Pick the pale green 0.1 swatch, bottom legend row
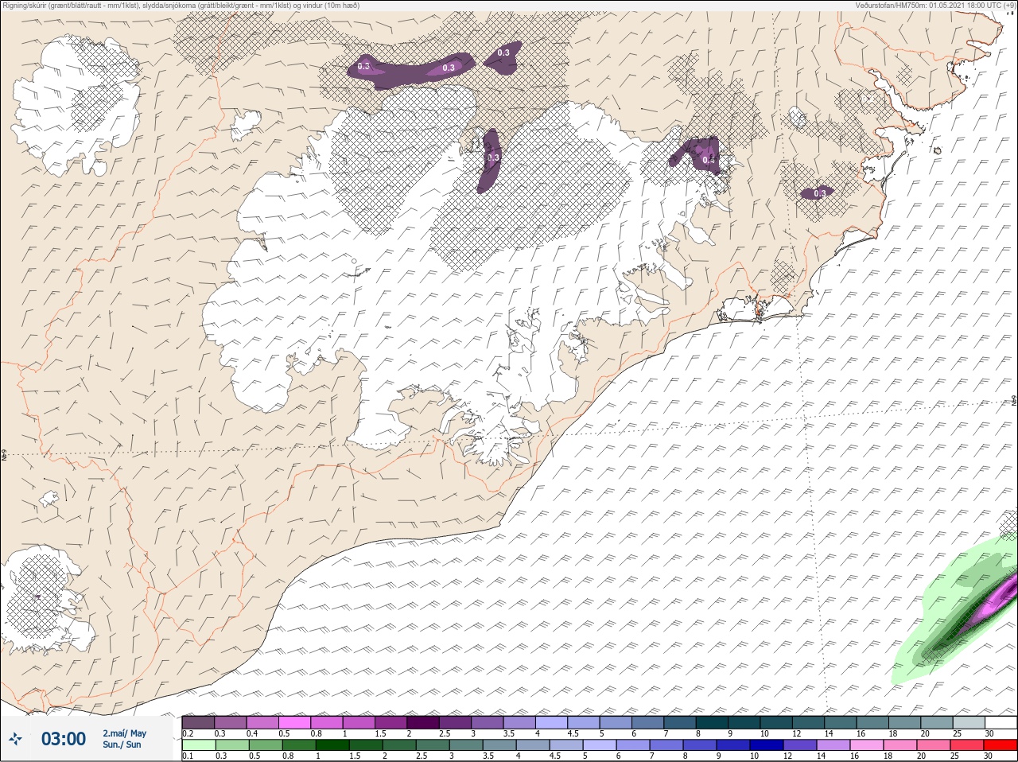This screenshot has width=1018, height=762. click(x=198, y=745)
